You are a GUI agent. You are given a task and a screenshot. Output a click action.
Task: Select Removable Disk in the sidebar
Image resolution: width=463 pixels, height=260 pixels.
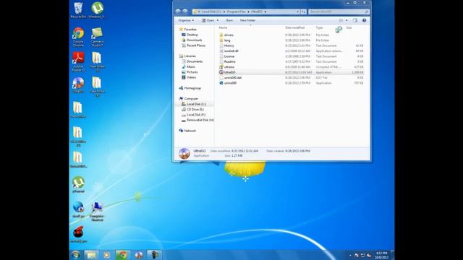click(x=200, y=120)
